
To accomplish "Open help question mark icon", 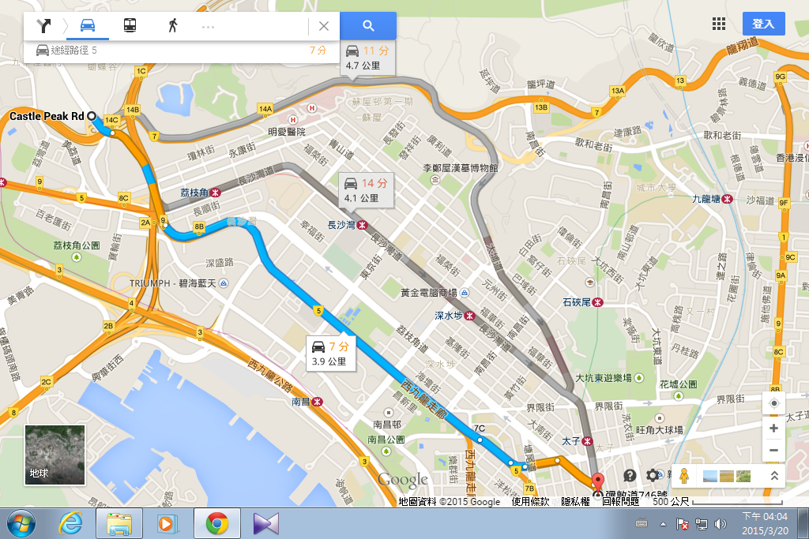I will [630, 475].
